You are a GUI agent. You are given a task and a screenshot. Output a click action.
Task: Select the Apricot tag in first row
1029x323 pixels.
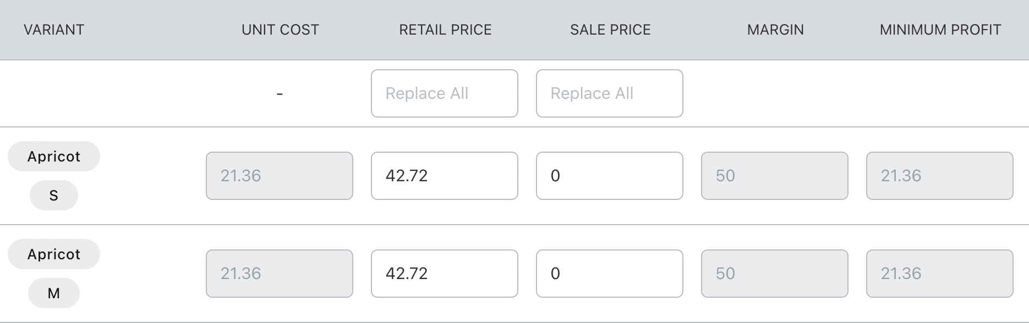(x=54, y=157)
